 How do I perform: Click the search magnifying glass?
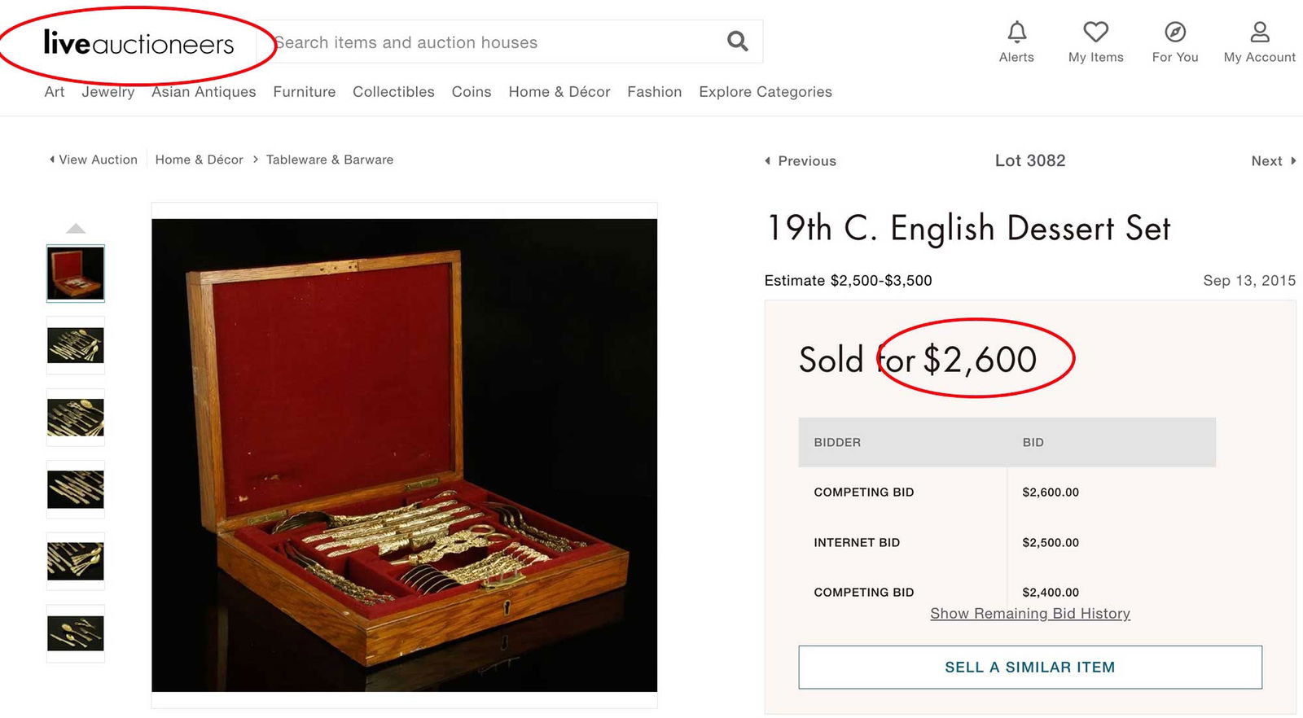(x=736, y=41)
